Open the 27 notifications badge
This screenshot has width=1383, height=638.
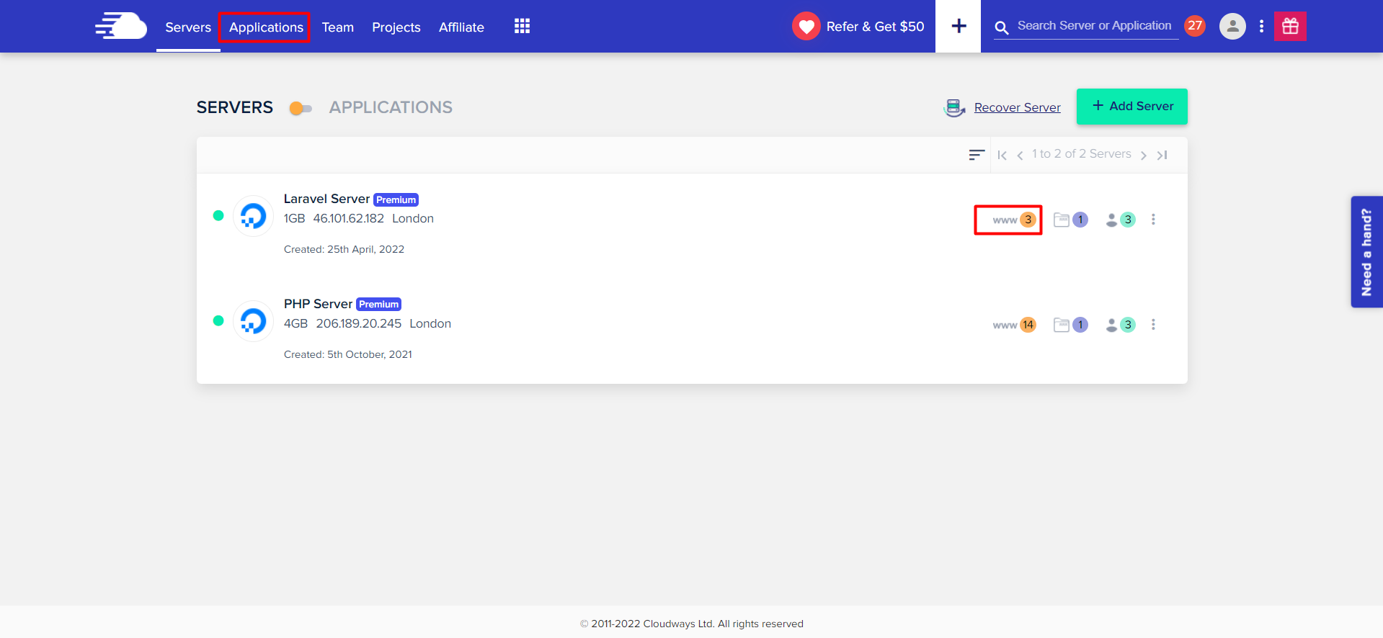1195,26
